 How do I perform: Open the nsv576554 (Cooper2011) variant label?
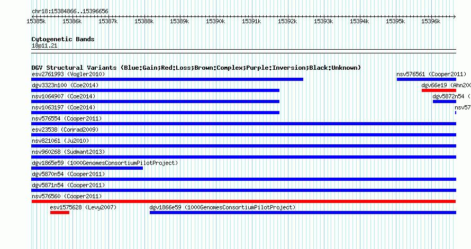(67, 118)
